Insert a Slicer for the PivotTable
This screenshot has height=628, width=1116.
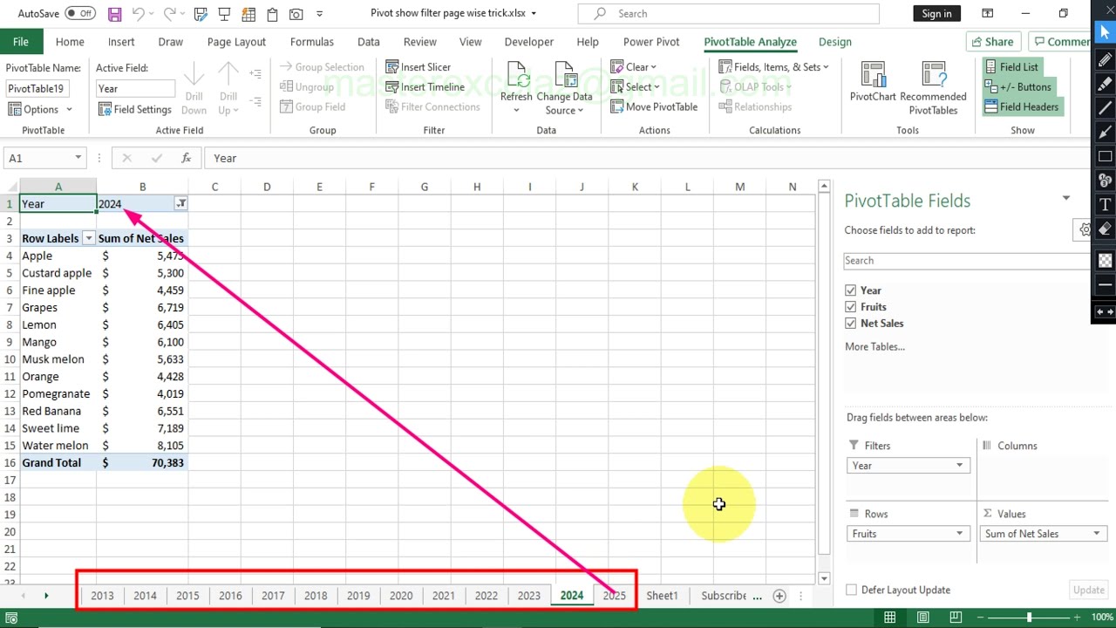coord(418,67)
